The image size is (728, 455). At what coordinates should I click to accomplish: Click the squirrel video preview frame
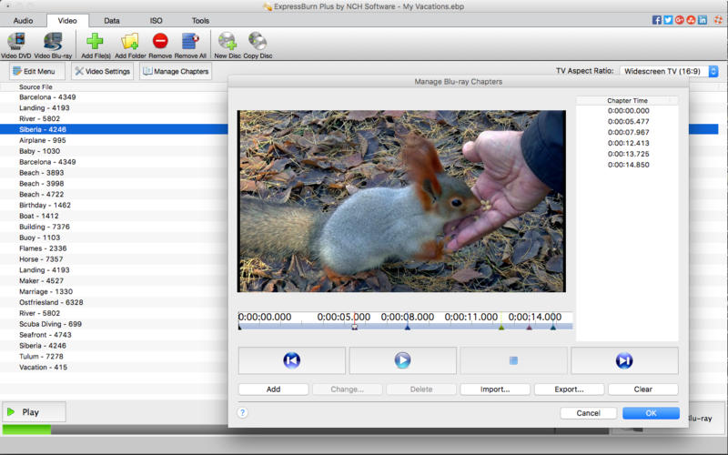pyautogui.click(x=401, y=201)
